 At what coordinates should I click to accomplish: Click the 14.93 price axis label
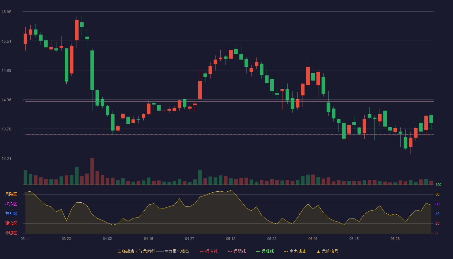click(x=6, y=71)
